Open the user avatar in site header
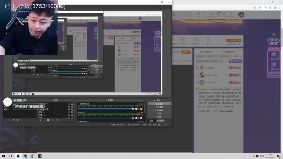This screenshot has width=283, height=159. tap(241, 15)
